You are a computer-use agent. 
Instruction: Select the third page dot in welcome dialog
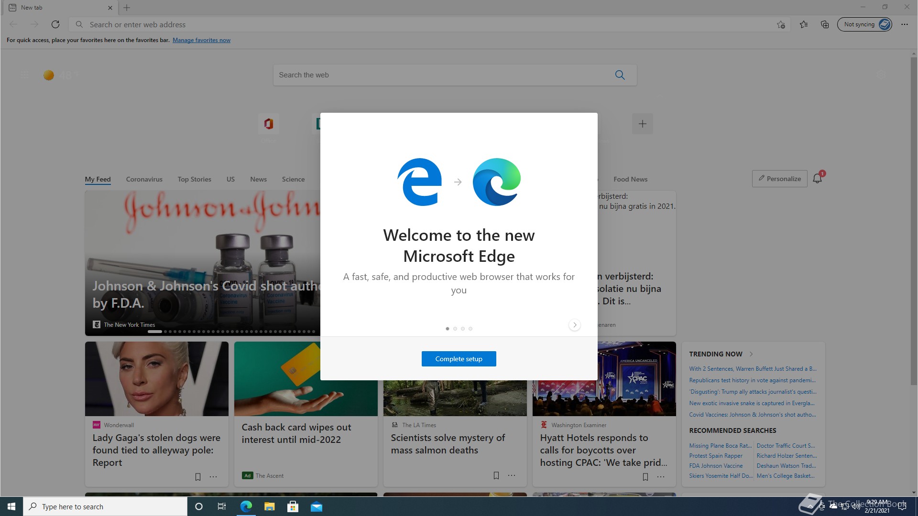tap(463, 329)
